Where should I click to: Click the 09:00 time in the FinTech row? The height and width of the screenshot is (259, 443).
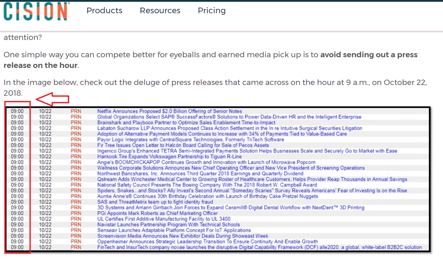17,247
